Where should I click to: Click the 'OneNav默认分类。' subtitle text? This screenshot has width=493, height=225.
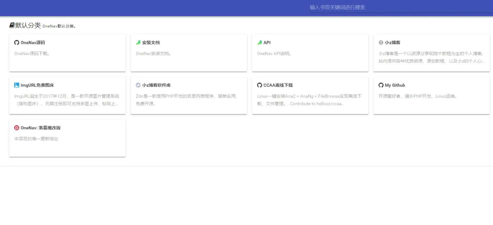(59, 26)
